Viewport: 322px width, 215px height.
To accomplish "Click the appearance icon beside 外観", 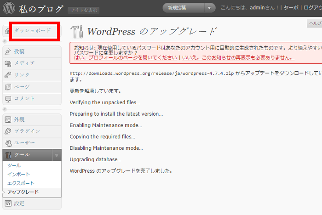I will pyautogui.click(x=8, y=119).
